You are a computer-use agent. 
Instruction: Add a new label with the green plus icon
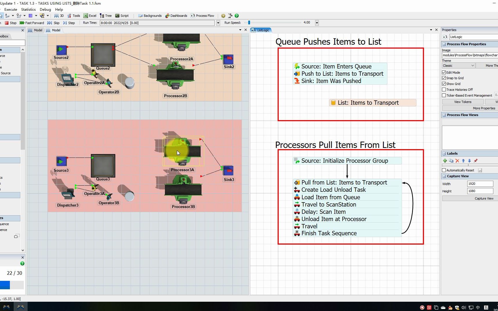click(x=445, y=161)
